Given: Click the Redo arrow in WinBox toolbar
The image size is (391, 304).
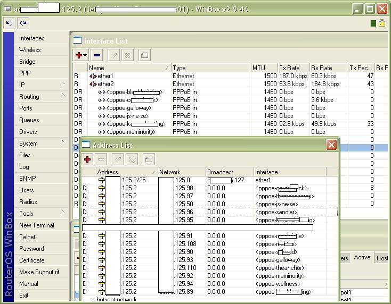Looking at the screenshot, I should click(23, 23).
